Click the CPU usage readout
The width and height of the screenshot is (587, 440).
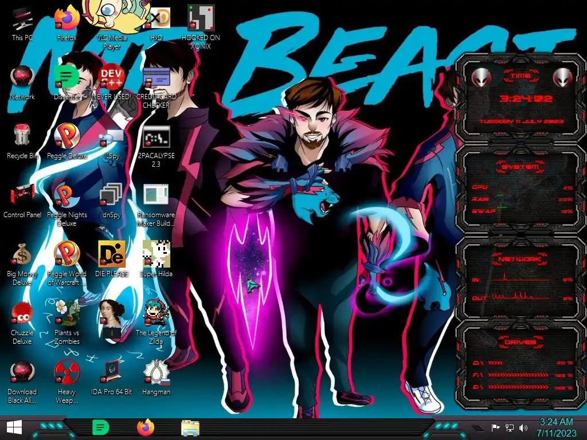coord(523,187)
